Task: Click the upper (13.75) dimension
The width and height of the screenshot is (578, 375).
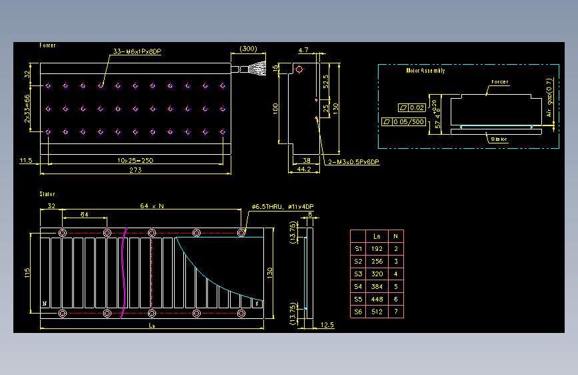Action: (293, 232)
